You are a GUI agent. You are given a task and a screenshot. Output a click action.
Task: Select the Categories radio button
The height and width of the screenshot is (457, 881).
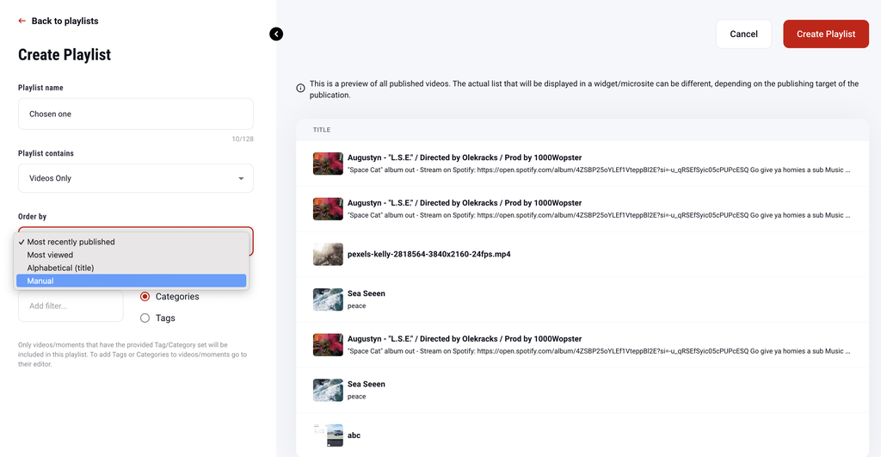point(145,297)
